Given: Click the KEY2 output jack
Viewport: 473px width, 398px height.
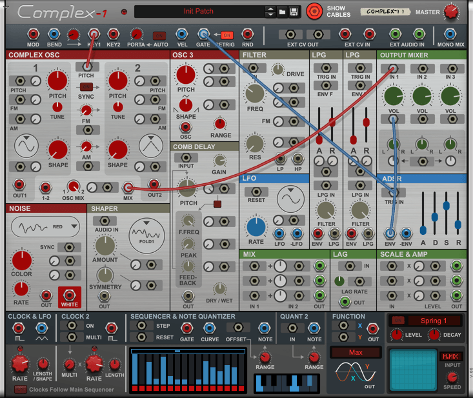Looking at the screenshot, I should coord(114,34).
